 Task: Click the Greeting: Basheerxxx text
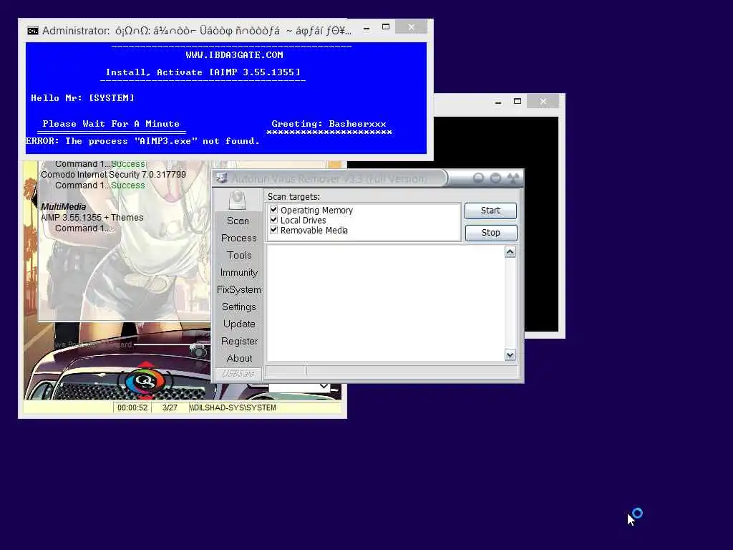coord(329,124)
